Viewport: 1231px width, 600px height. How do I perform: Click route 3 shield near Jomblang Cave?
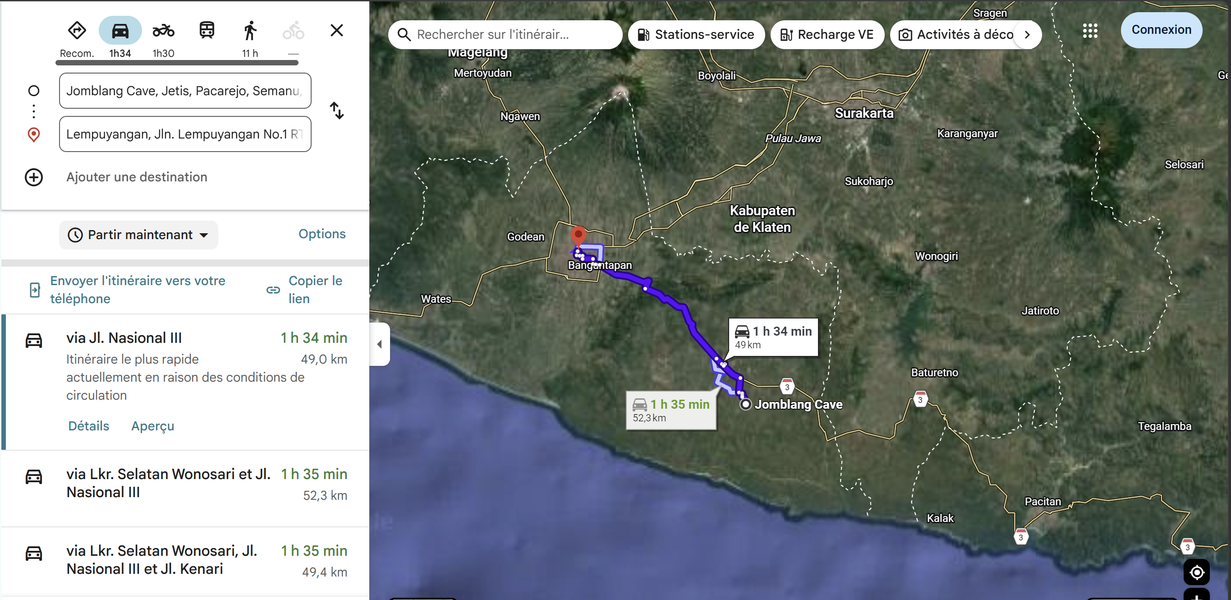[787, 386]
